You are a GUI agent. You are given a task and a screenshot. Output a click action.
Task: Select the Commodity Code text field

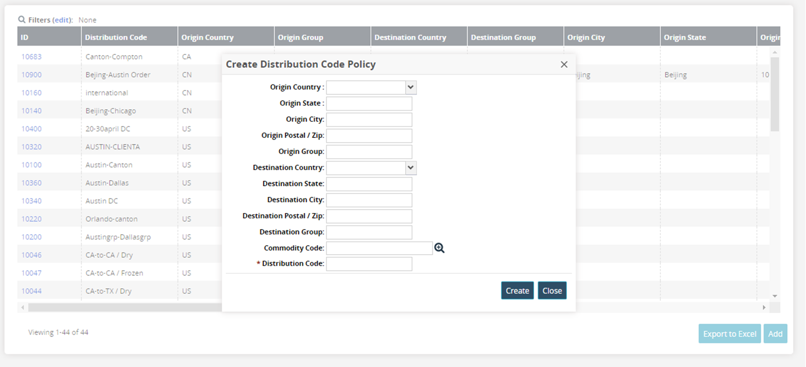tap(379, 248)
